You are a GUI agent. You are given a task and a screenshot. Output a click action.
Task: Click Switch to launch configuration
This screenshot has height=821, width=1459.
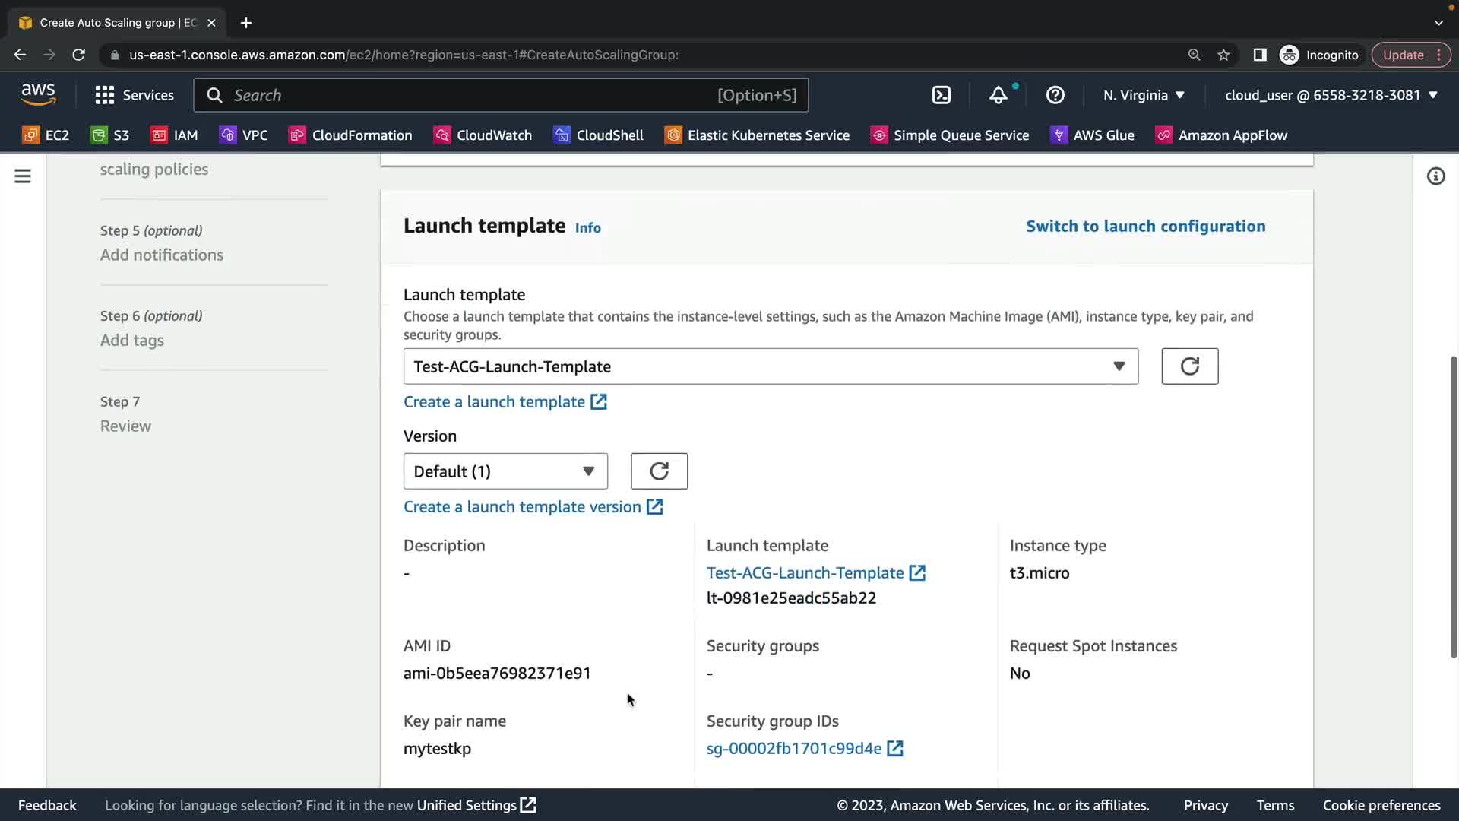coord(1145,226)
